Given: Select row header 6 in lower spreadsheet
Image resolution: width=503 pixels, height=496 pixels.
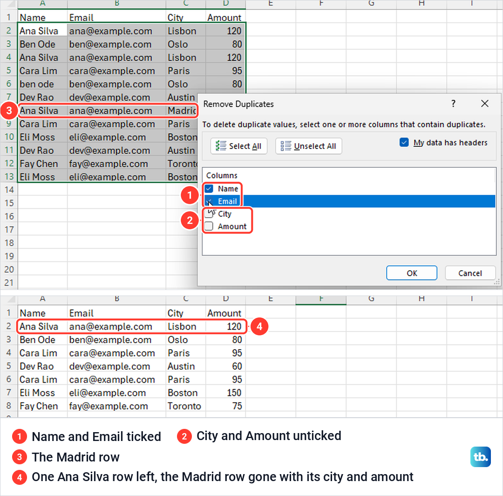Looking at the screenshot, I should [x=9, y=379].
